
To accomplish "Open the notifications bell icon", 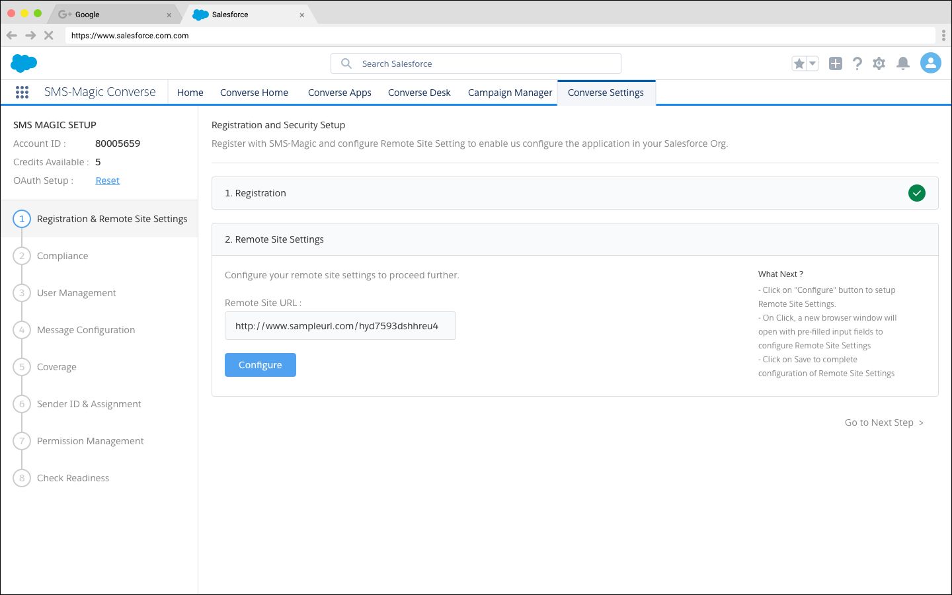I will click(x=903, y=63).
